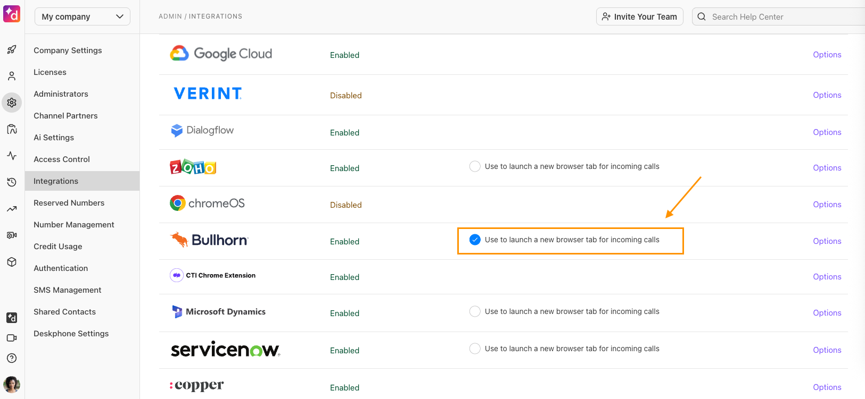Open Reserved Numbers menu item
The width and height of the screenshot is (865, 399).
(82, 203)
